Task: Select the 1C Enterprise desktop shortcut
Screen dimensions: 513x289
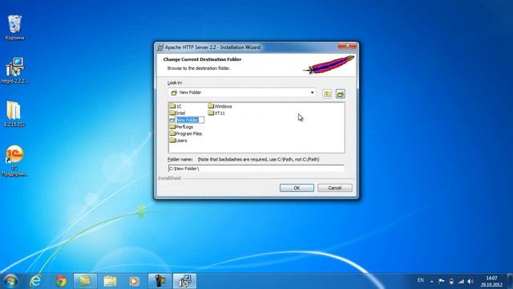Action: pyautogui.click(x=14, y=161)
